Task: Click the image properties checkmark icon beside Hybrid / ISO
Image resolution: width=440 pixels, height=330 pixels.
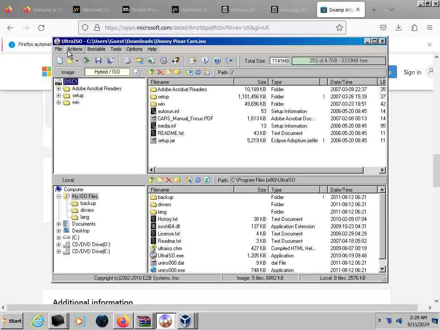Action: (136, 72)
